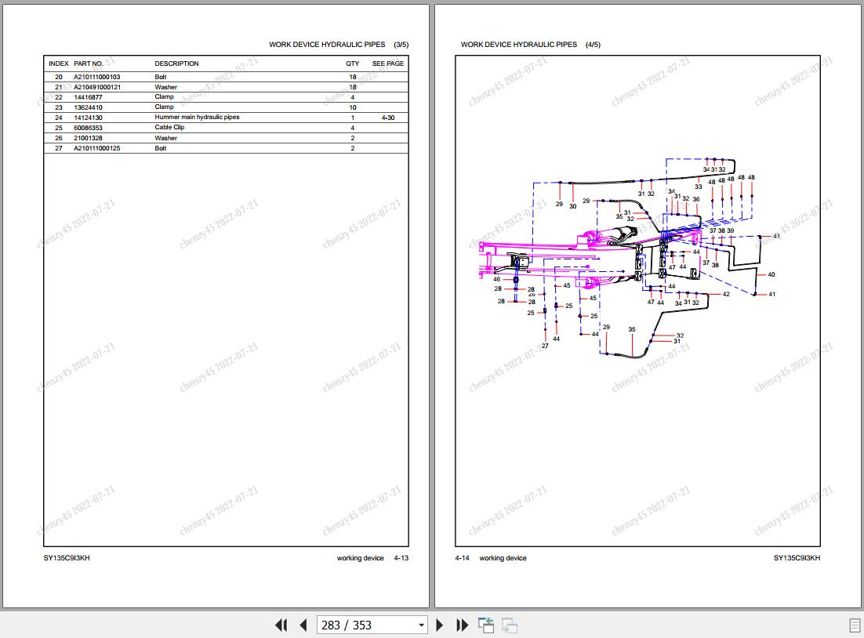Click callout 33 in the diagram
Screen dimensions: 864x638
click(698, 187)
